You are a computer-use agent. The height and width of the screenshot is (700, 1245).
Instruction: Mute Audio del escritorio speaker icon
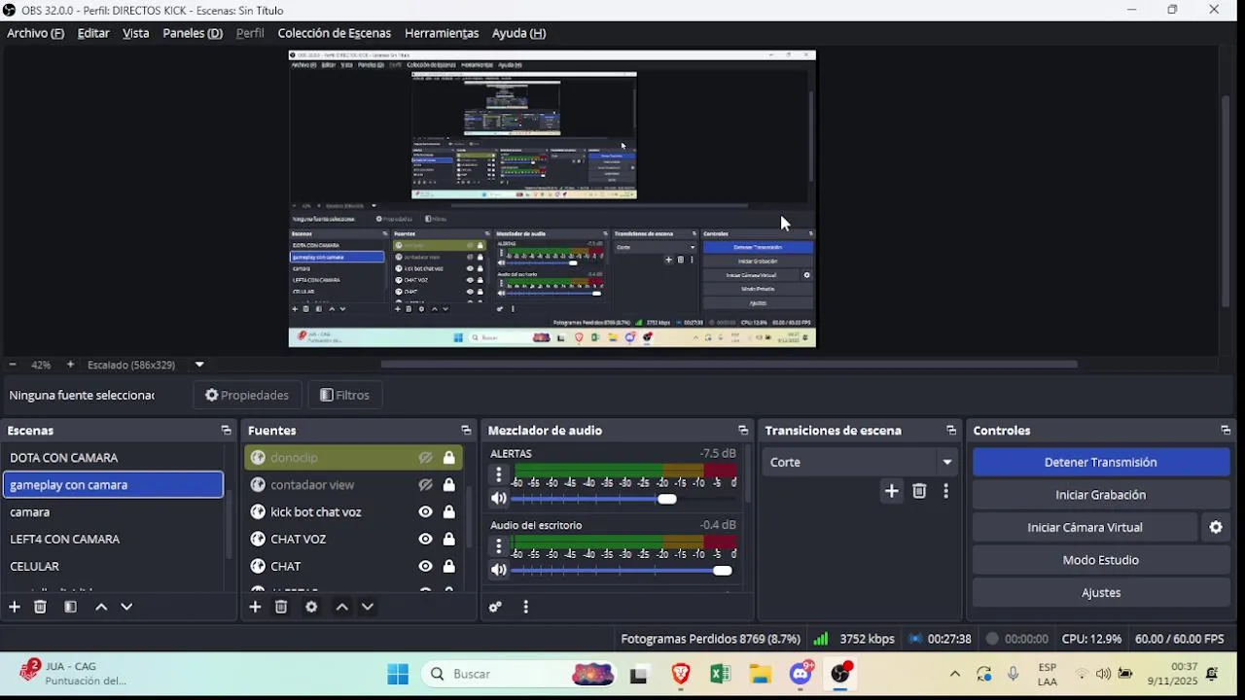coord(499,570)
